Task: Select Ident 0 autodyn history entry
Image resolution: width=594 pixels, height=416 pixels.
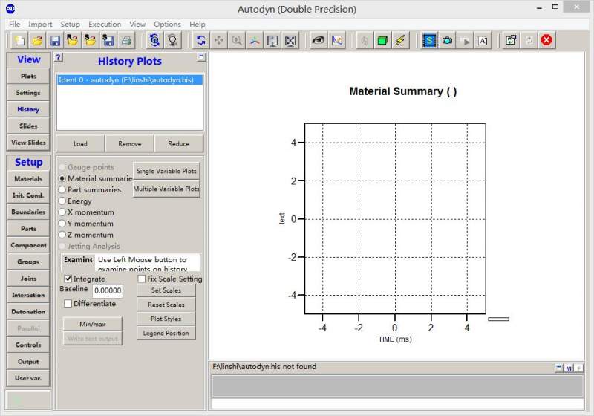Action: (129, 80)
